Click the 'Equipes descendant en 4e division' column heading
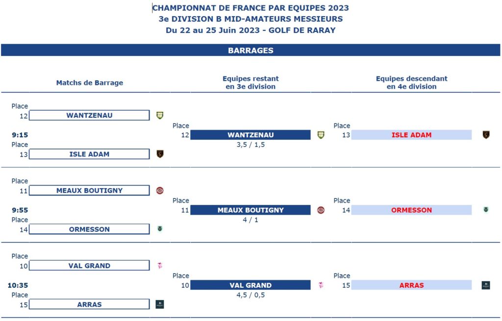This screenshot has height=321, width=502. point(411,82)
